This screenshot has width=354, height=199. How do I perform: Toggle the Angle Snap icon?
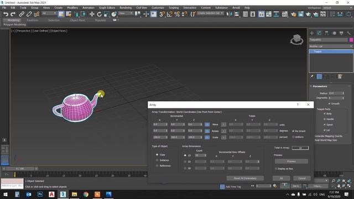(169, 14)
